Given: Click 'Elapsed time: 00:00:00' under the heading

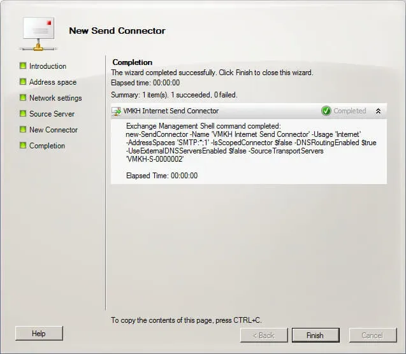Looking at the screenshot, I should click(x=145, y=83).
